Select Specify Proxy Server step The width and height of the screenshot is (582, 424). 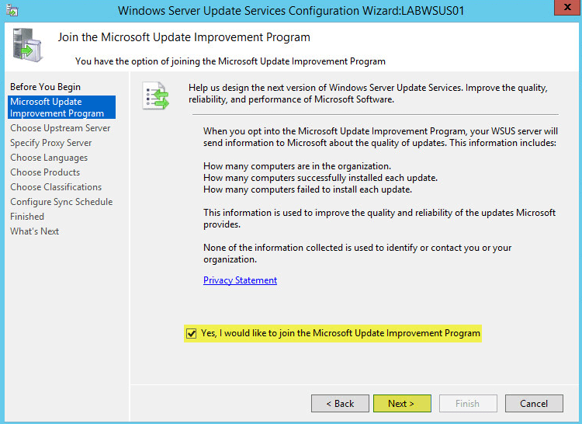click(x=51, y=143)
